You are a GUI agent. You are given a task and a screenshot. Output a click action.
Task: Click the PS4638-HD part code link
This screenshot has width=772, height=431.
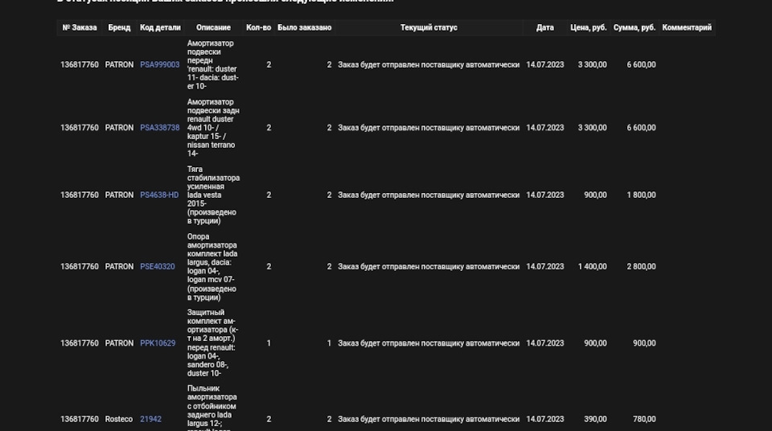pos(159,195)
